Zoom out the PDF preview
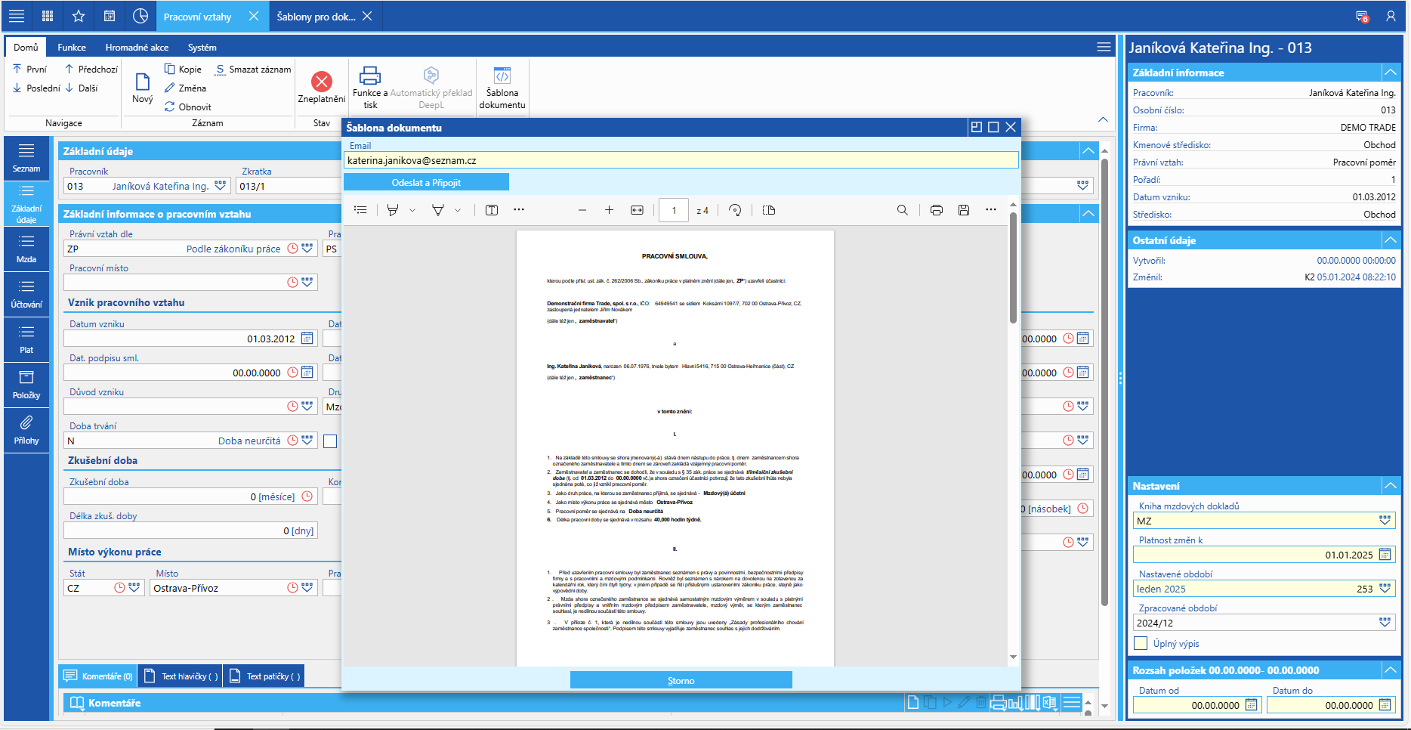The width and height of the screenshot is (1411, 730). [582, 210]
